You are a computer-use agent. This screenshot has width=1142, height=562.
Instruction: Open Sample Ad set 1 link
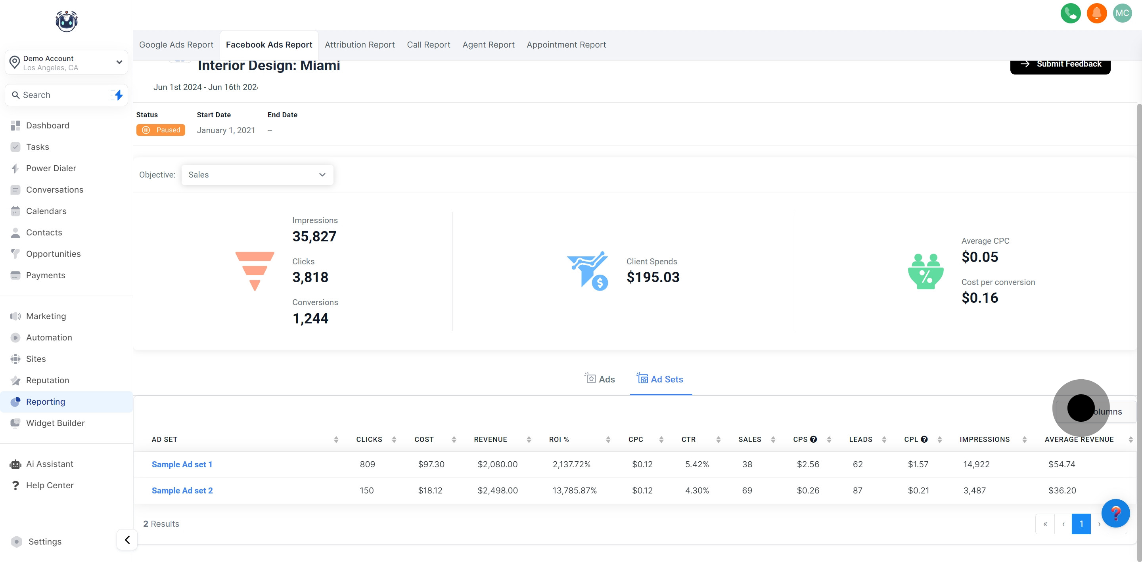click(182, 464)
